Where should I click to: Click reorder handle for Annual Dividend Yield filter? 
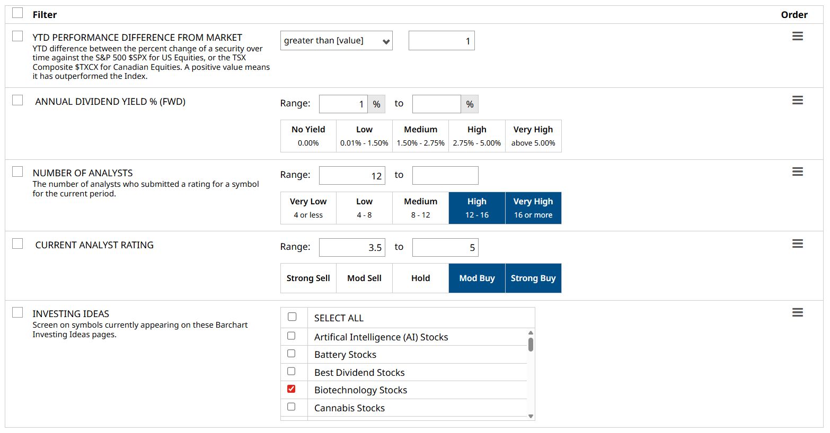797,101
